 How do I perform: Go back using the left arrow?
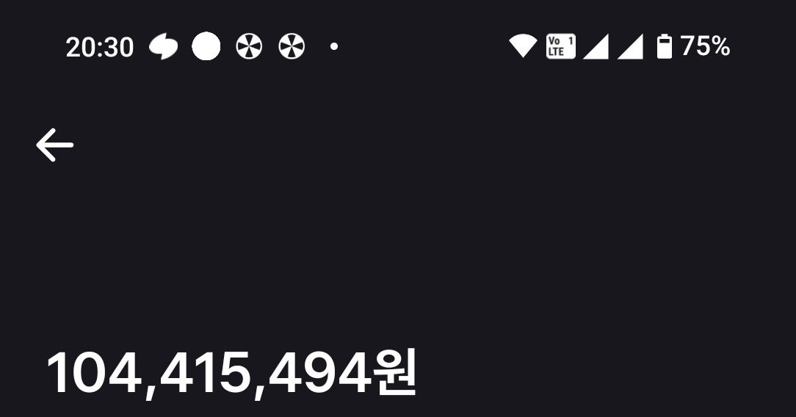pyautogui.click(x=55, y=145)
